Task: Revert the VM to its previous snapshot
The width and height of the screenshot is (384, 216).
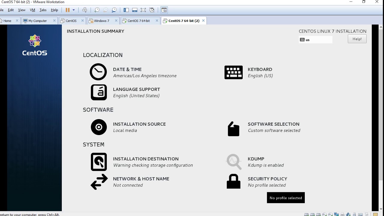Action: (x=106, y=10)
